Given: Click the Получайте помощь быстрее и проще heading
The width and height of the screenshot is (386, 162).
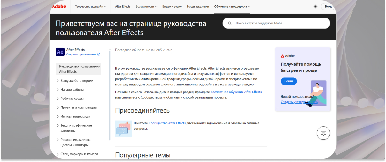Looking at the screenshot, I should [x=301, y=67].
